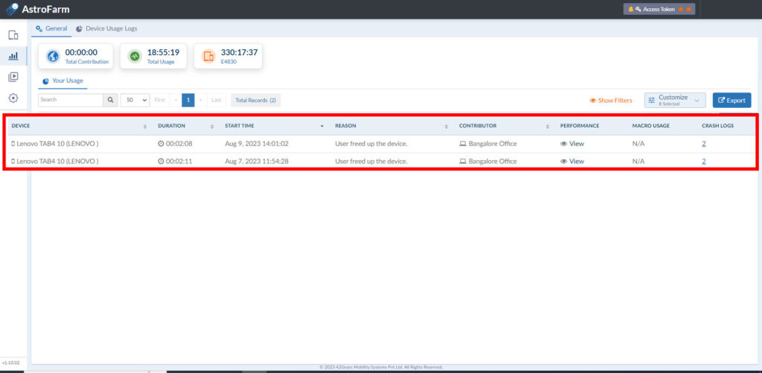
Task: Click the 00:02:11 duration cell
Action: (175, 162)
